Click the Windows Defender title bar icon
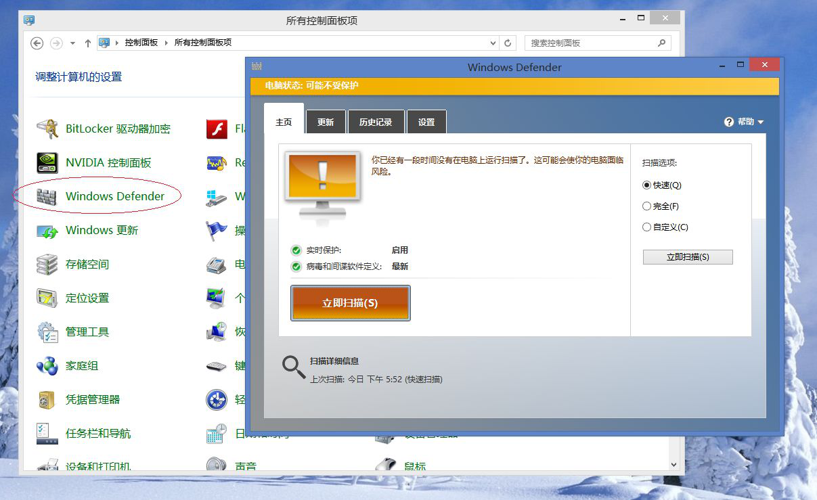 pos(257,66)
